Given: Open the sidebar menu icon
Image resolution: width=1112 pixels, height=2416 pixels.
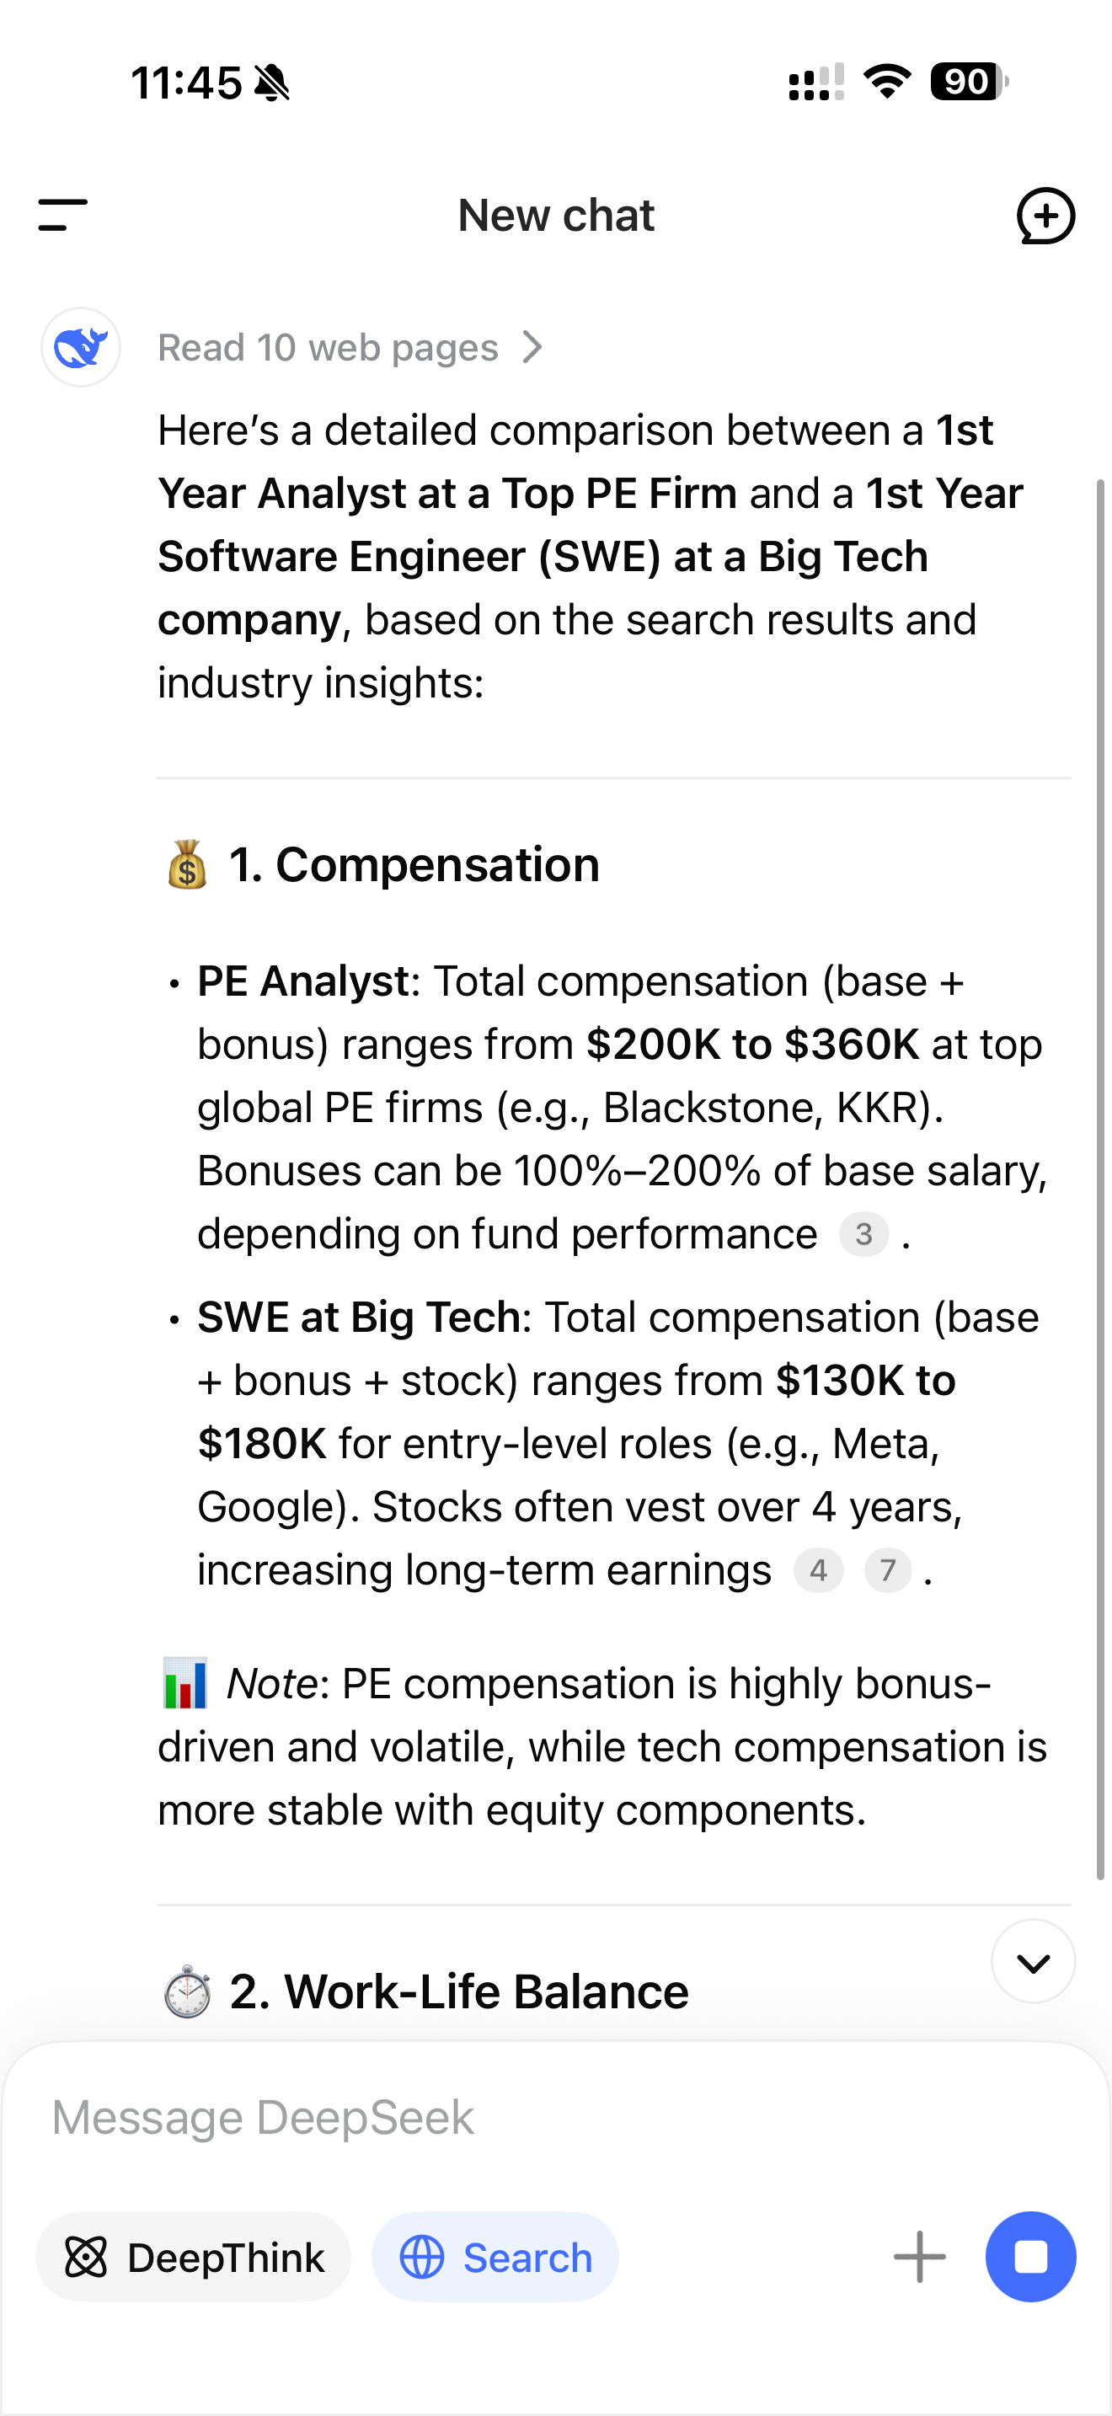Looking at the screenshot, I should tap(63, 215).
